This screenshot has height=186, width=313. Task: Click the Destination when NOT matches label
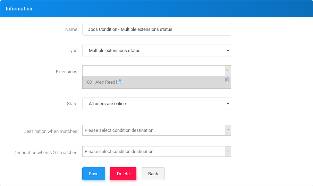46,152
